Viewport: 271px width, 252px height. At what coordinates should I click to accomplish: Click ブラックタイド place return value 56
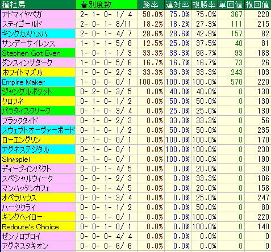(x=265, y=120)
